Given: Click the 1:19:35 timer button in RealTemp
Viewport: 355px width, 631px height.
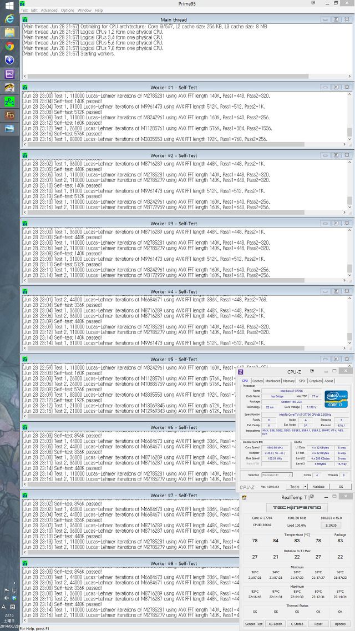Looking at the screenshot, I should point(331,525).
